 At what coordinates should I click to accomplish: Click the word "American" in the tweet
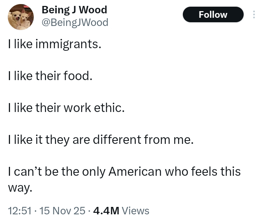[135, 171]
